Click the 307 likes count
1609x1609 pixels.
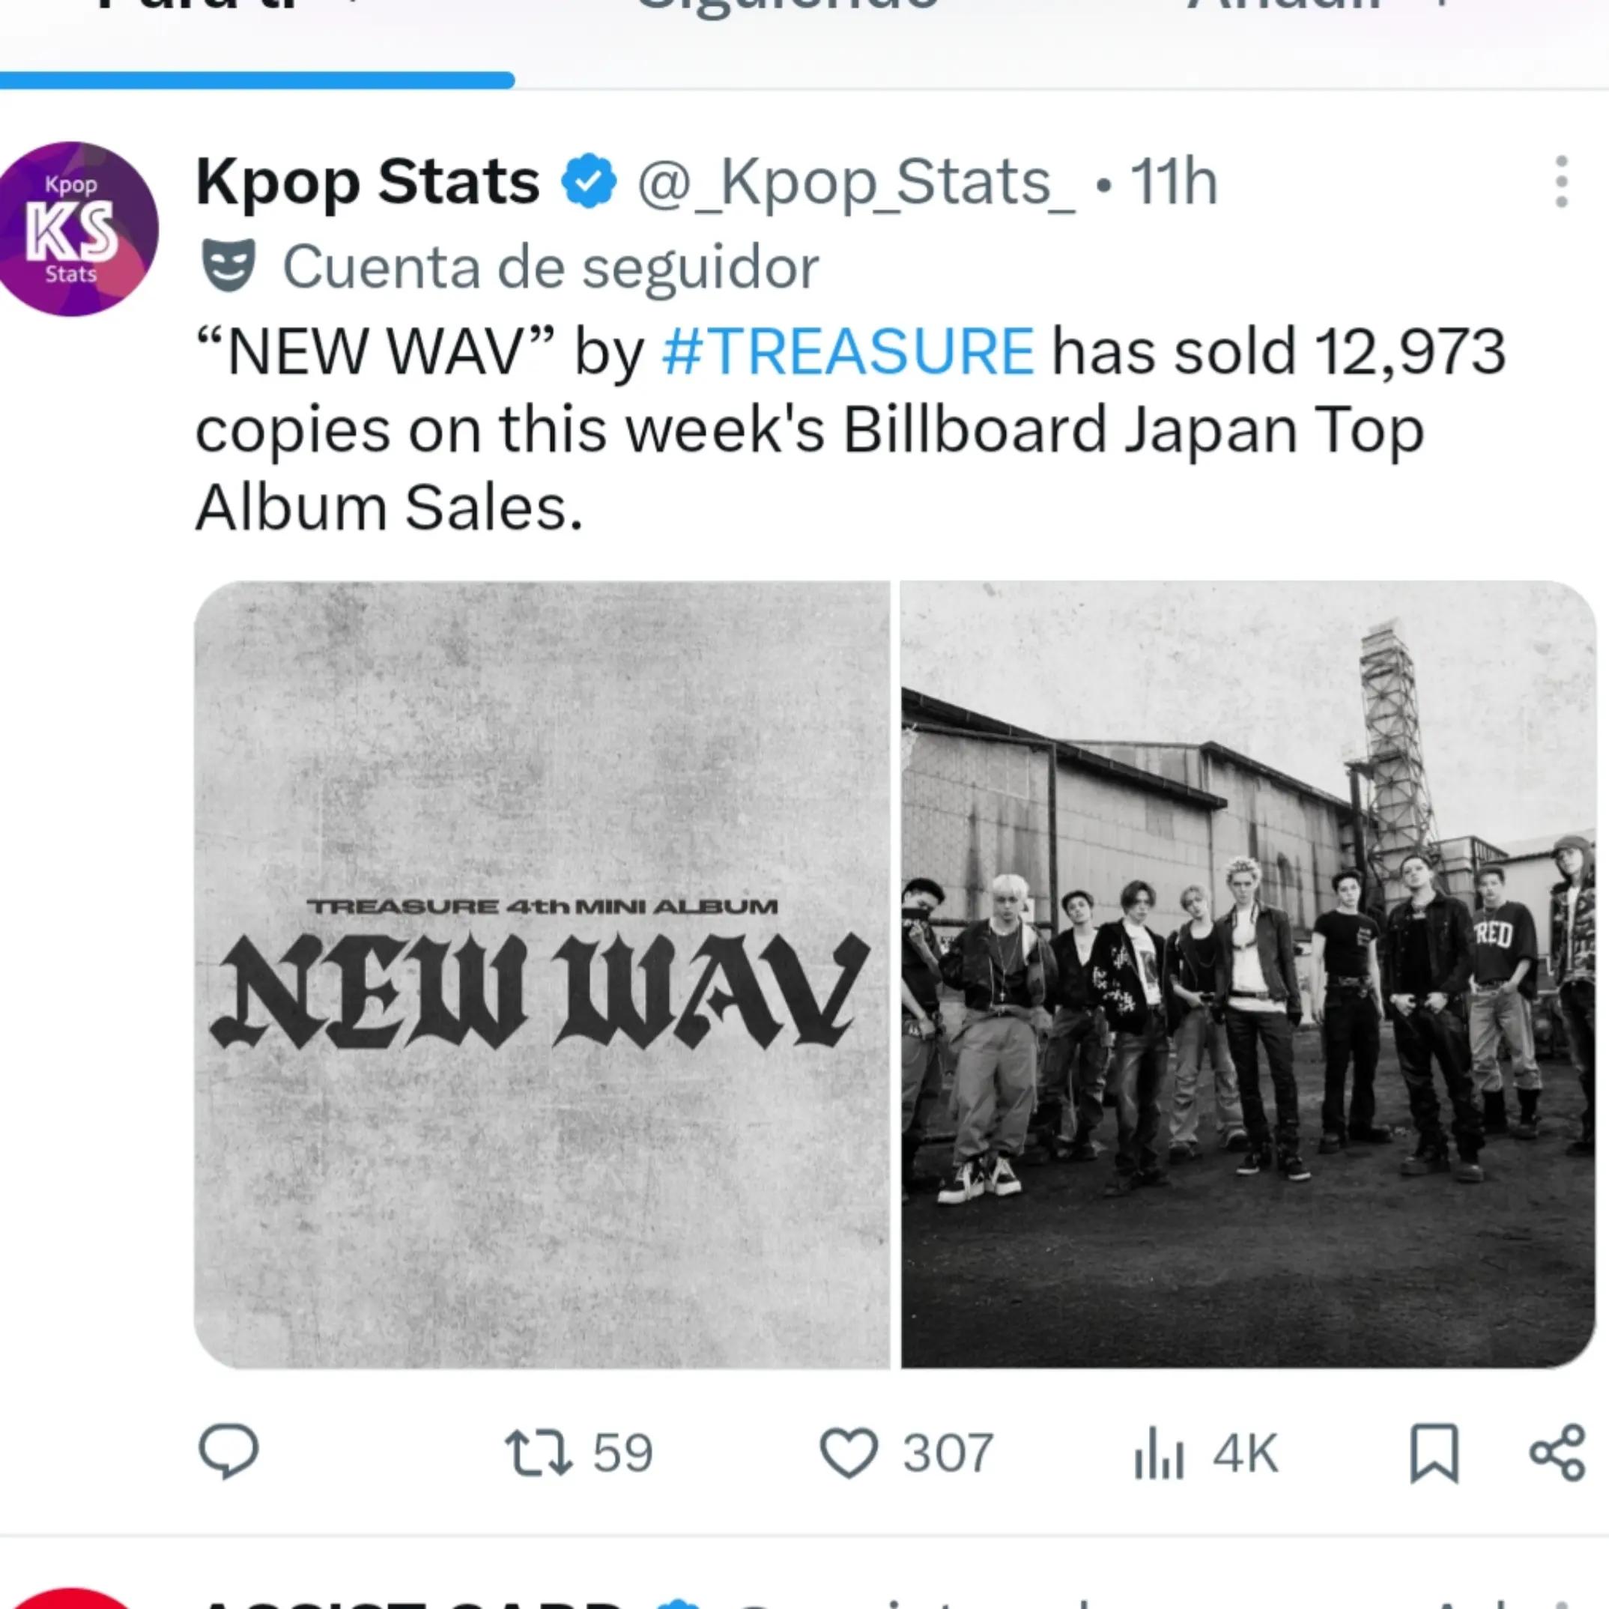click(x=948, y=1453)
